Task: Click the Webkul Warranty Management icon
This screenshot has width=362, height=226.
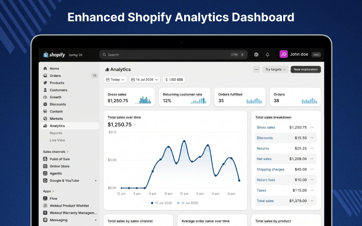Action: pos(45,212)
